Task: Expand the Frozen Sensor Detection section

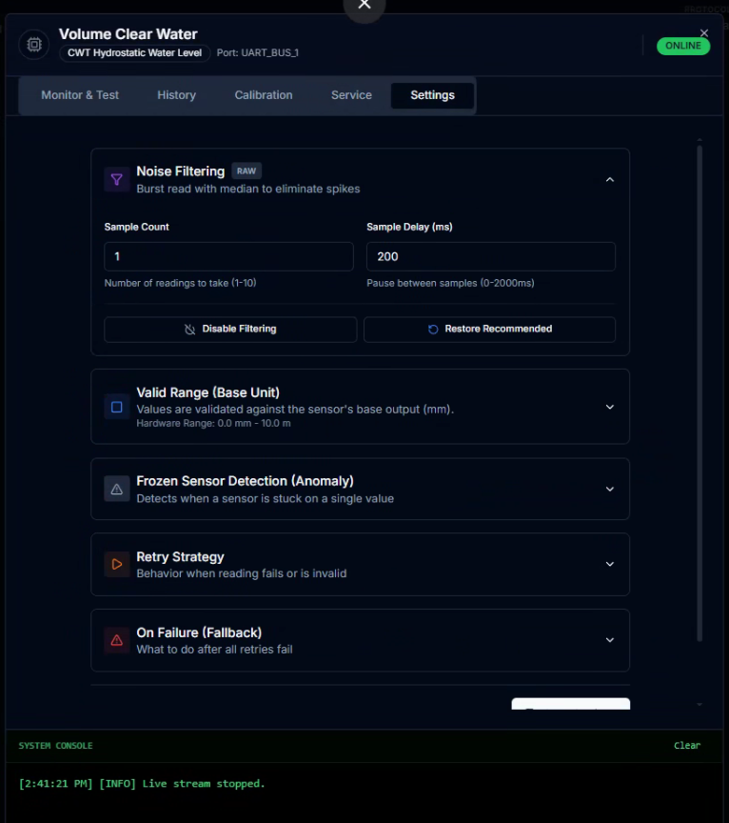Action: click(609, 489)
